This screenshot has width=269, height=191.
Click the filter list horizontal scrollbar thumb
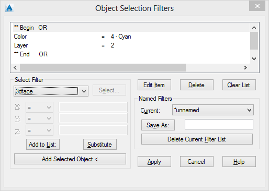tap(103, 67)
